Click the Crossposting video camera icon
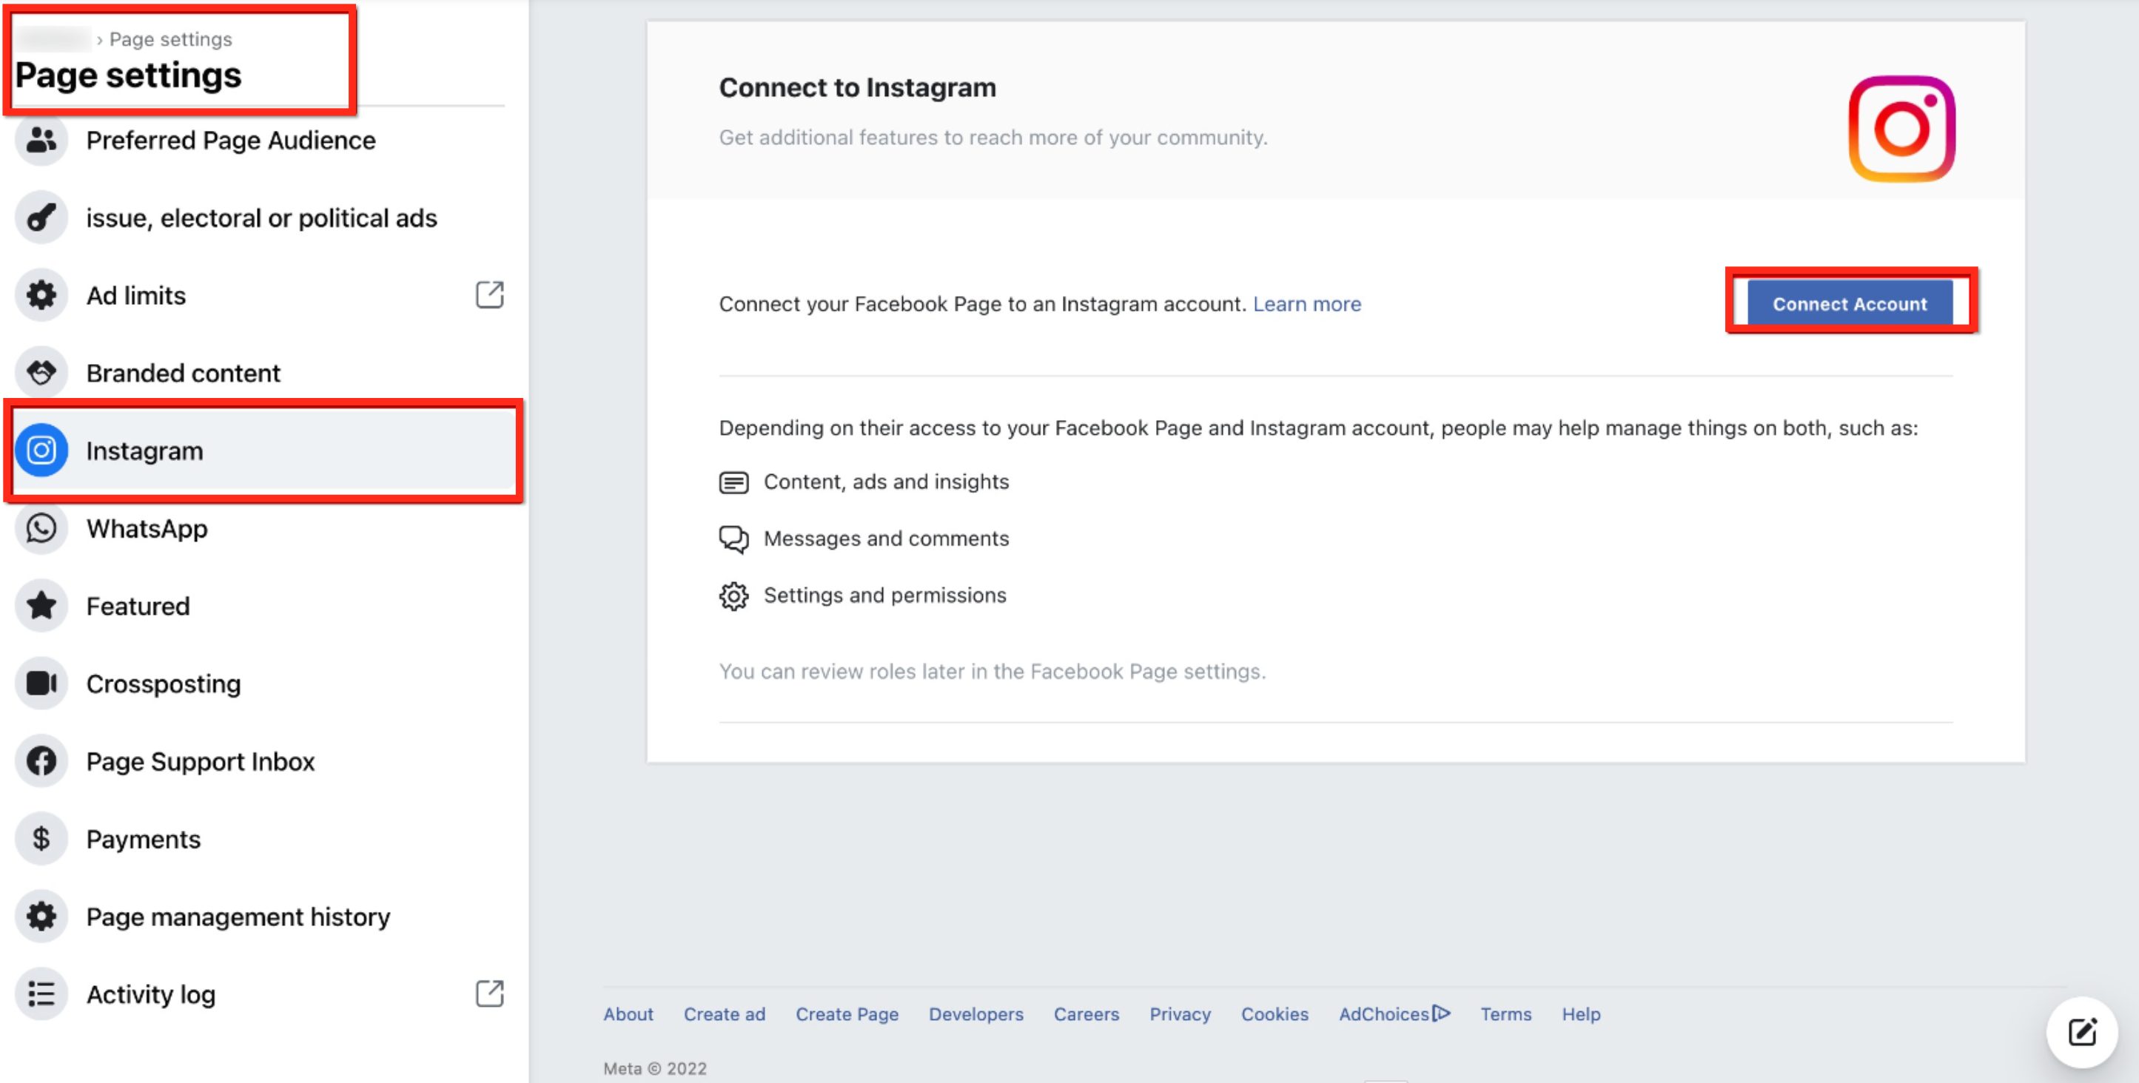The image size is (2139, 1083). click(x=41, y=684)
